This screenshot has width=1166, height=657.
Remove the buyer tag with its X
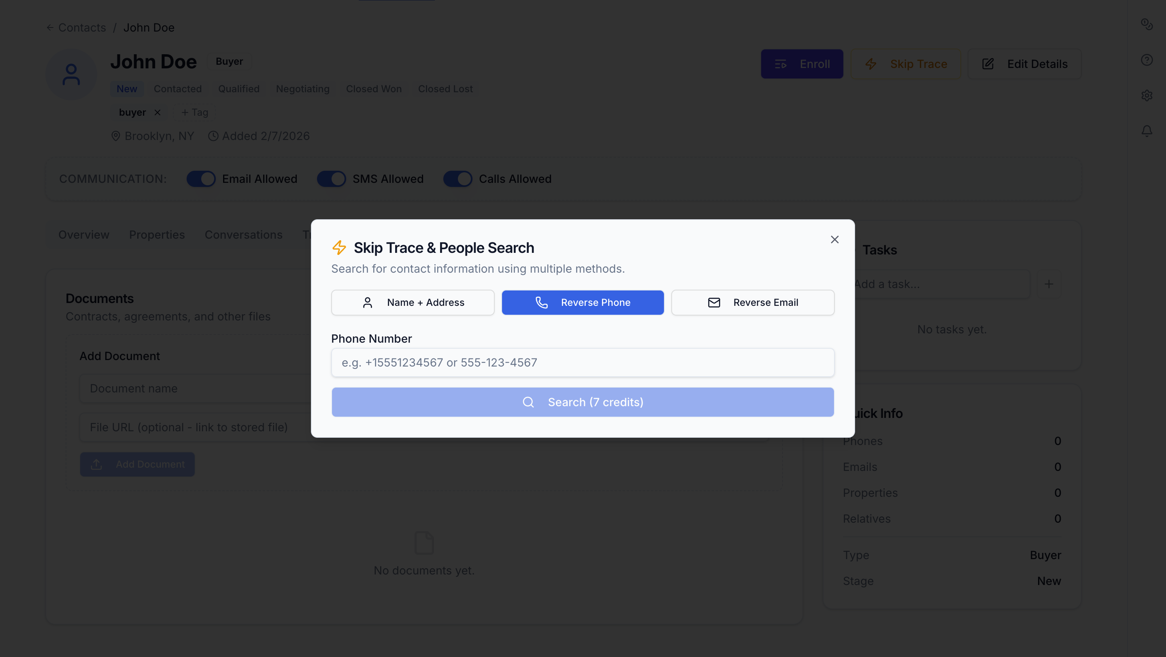pyautogui.click(x=157, y=112)
